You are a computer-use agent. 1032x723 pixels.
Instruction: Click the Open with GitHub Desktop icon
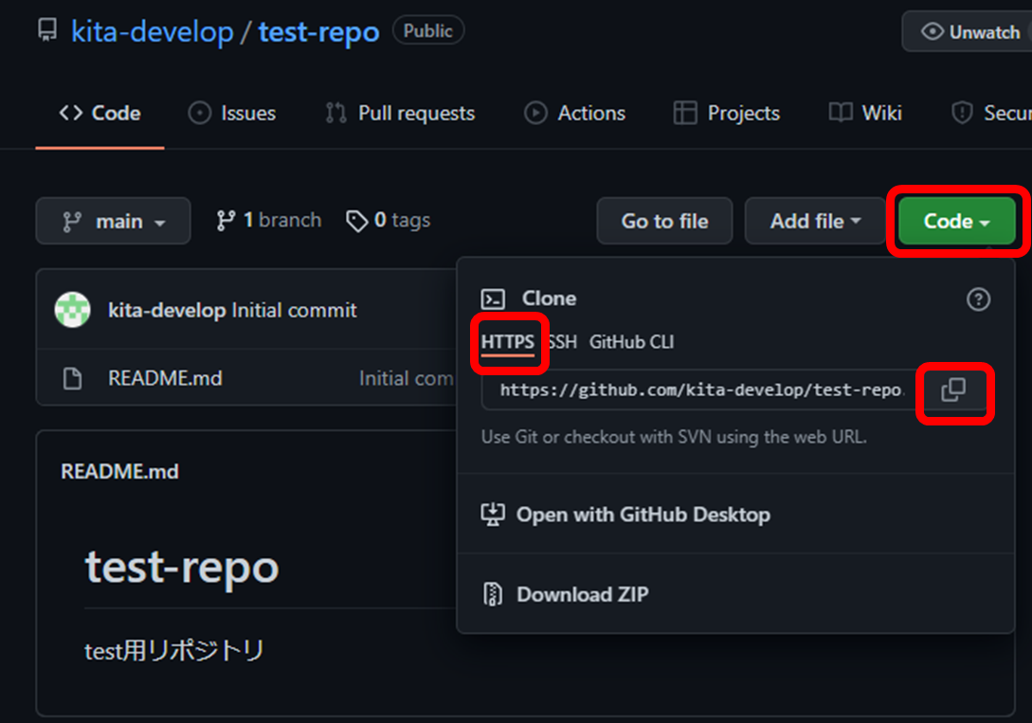coord(494,513)
